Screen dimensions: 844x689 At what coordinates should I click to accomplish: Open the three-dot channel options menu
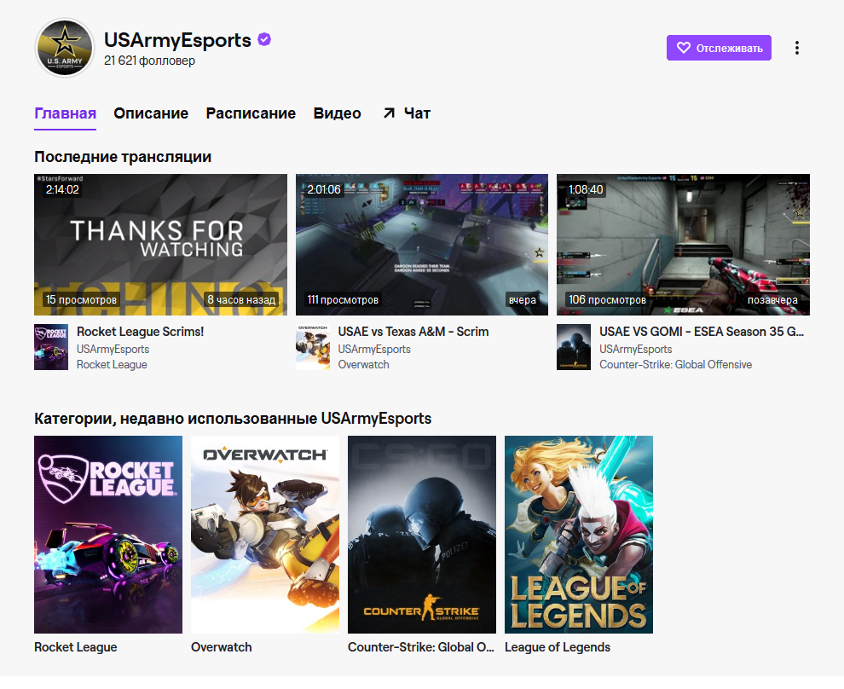point(796,48)
